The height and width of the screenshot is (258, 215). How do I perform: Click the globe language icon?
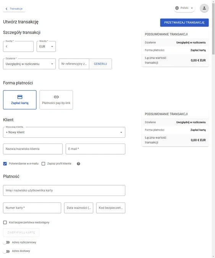click(177, 8)
